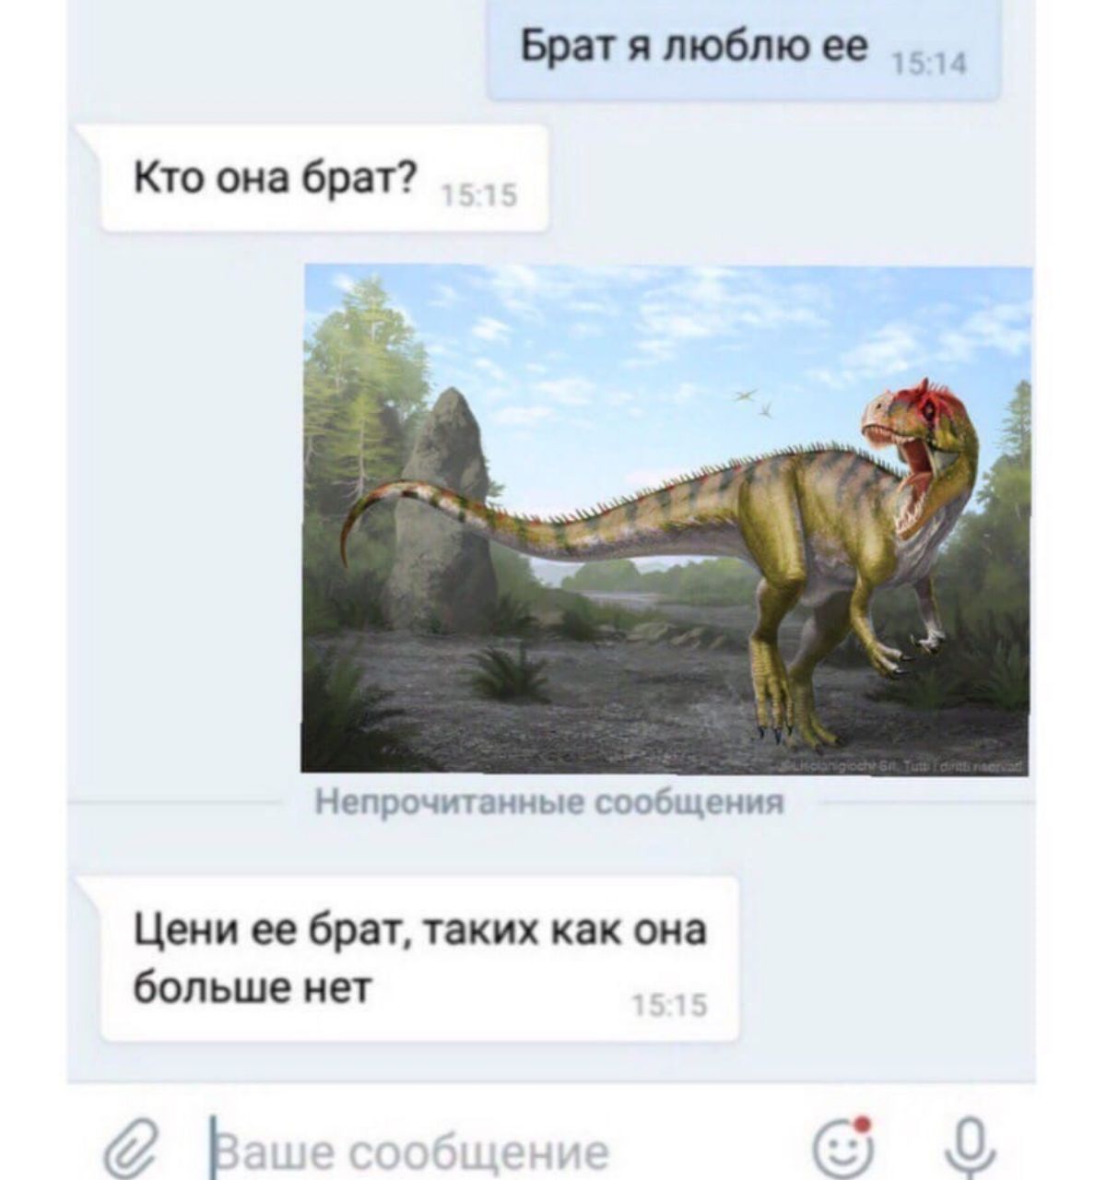Select the "Кто она брат?" message bubble
Image resolution: width=1107 pixels, height=1180 pixels.
pos(324,179)
